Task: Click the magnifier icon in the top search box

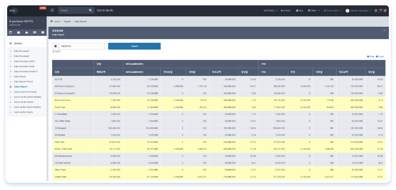Action: [90, 10]
